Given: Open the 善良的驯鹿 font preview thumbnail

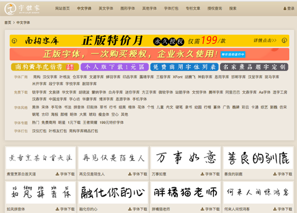Looking at the screenshot, I should click(x=258, y=158).
